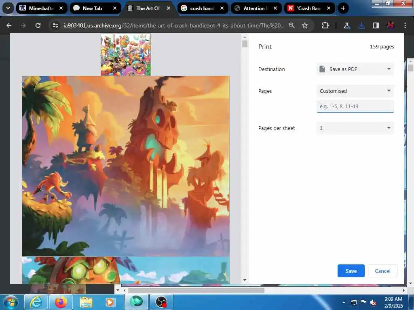Screen dimensions: 414x310
Task: Open the network tray icon
Action: (x=353, y=303)
